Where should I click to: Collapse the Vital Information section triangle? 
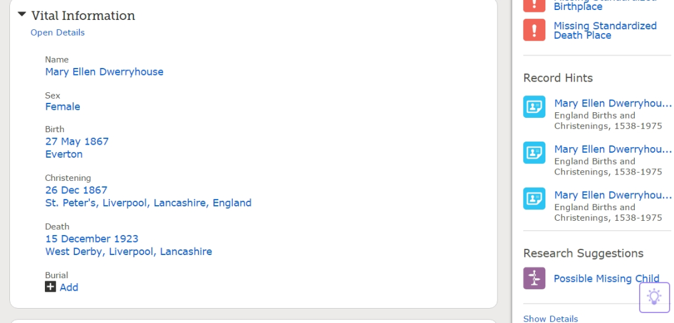click(22, 14)
